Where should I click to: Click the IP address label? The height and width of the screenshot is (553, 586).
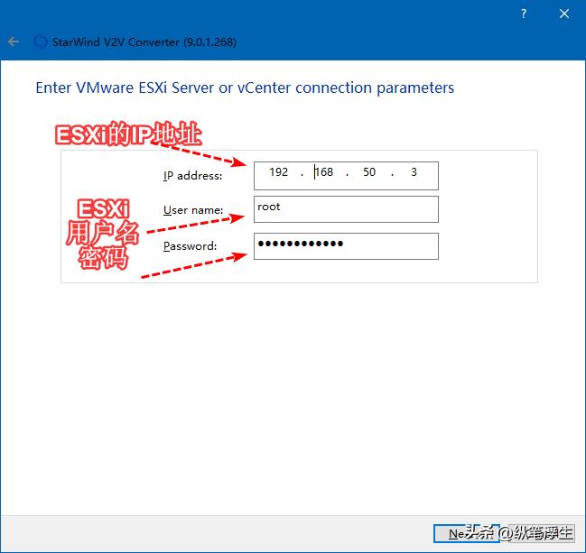192,176
